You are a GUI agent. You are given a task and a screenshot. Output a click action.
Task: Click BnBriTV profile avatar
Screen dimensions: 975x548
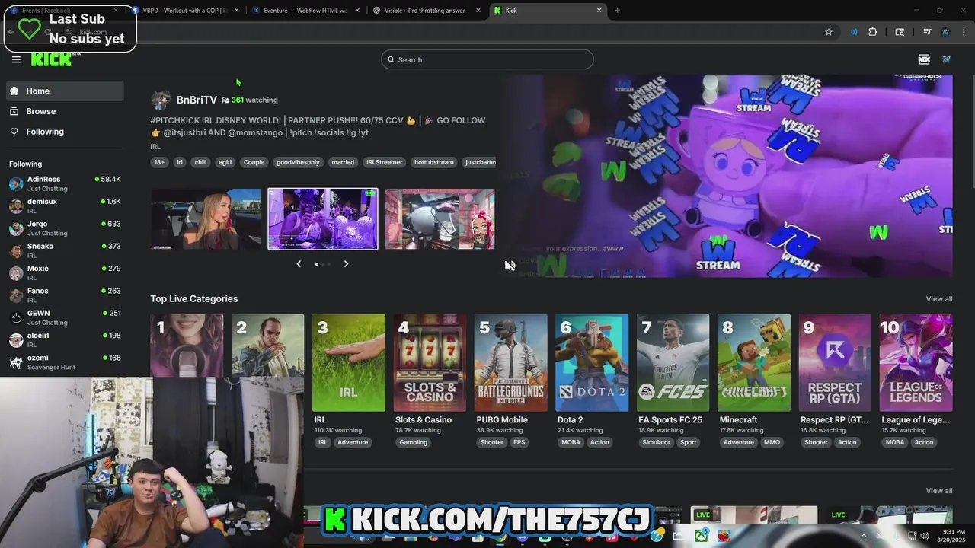(161, 100)
